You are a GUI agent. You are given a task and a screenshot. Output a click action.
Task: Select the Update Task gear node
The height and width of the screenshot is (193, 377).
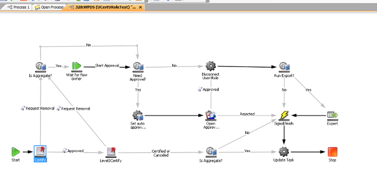click(x=284, y=152)
